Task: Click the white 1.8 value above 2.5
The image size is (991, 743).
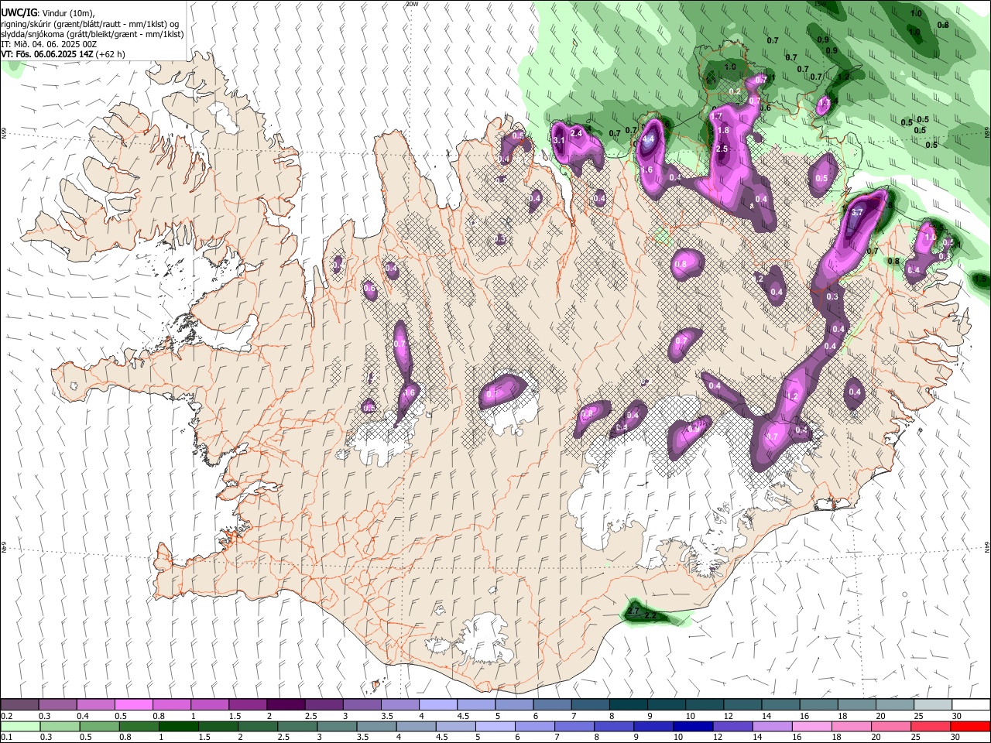Action: [x=724, y=131]
